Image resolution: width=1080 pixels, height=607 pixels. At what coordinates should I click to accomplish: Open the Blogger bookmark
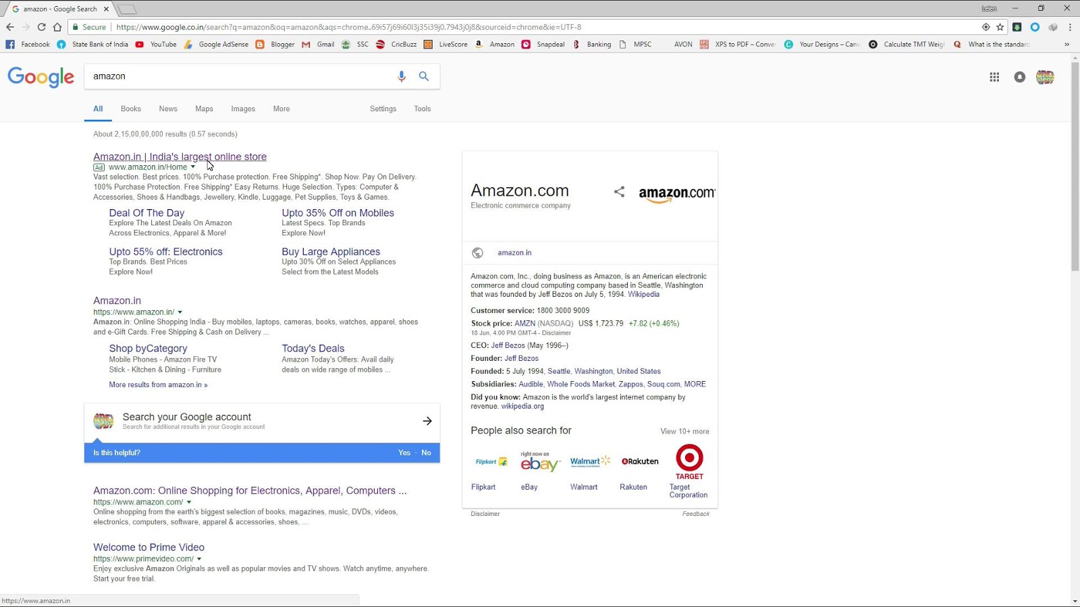click(x=275, y=45)
